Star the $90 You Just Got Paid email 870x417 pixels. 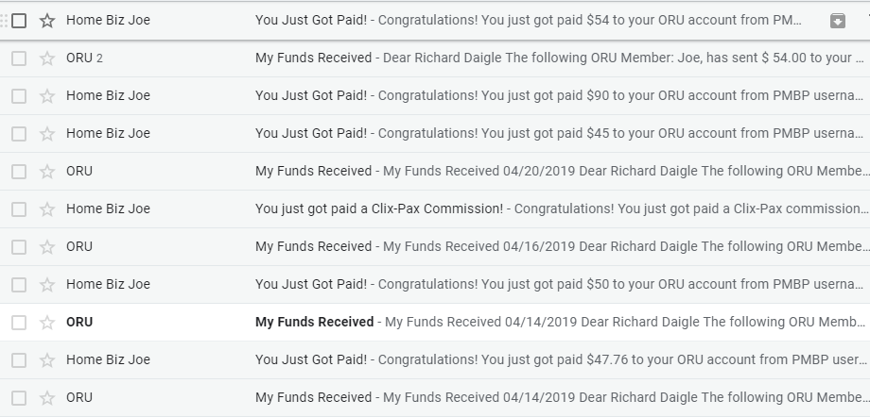coord(47,96)
